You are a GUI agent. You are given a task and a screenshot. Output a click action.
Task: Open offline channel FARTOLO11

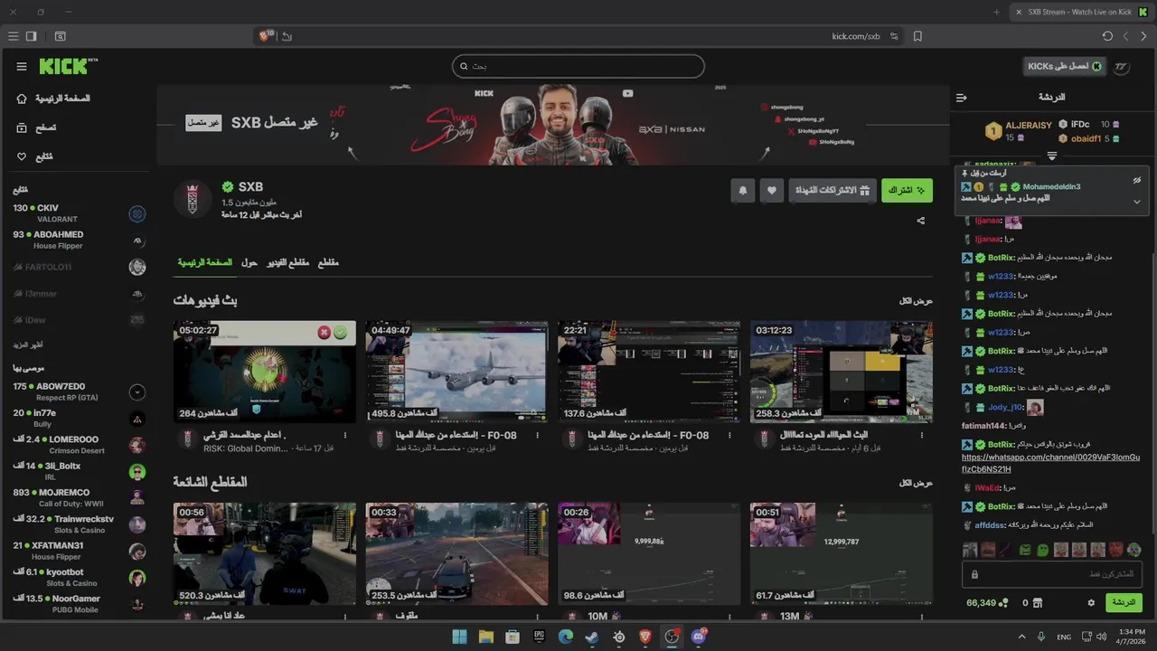[79, 267]
